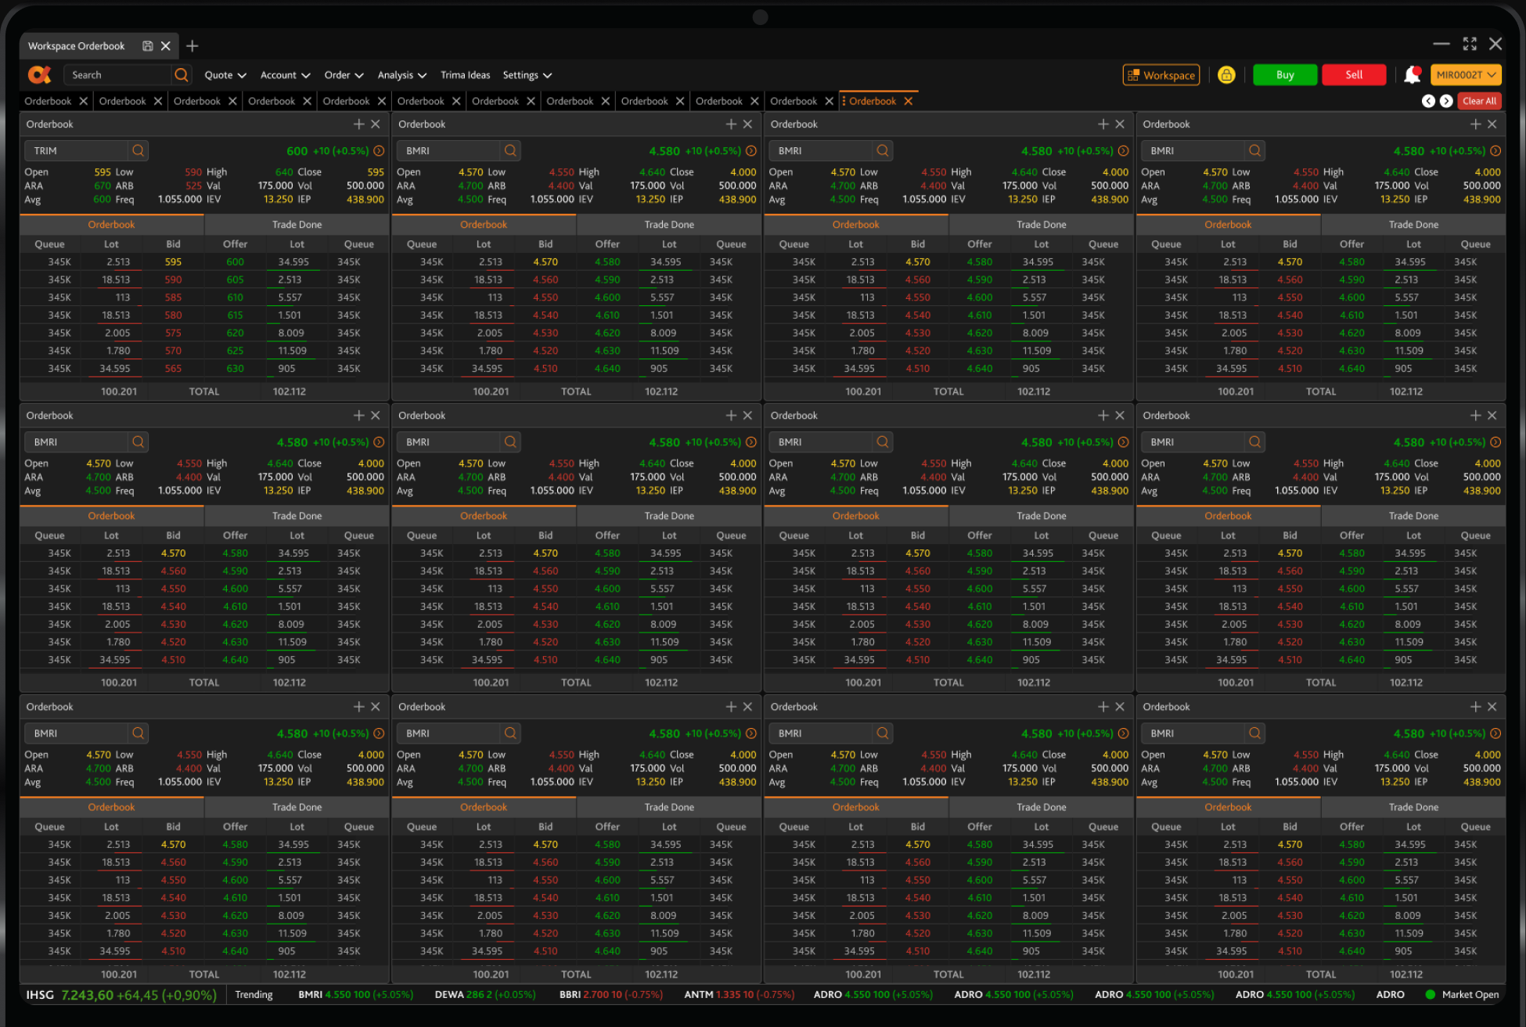Open the notification bell icon
The width and height of the screenshot is (1526, 1027).
pyautogui.click(x=1412, y=75)
